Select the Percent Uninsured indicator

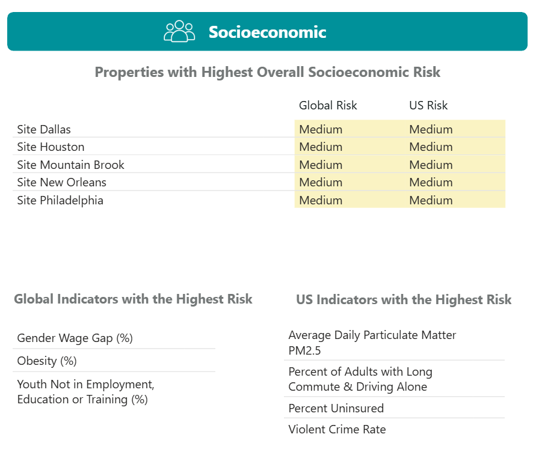pyautogui.click(x=336, y=408)
